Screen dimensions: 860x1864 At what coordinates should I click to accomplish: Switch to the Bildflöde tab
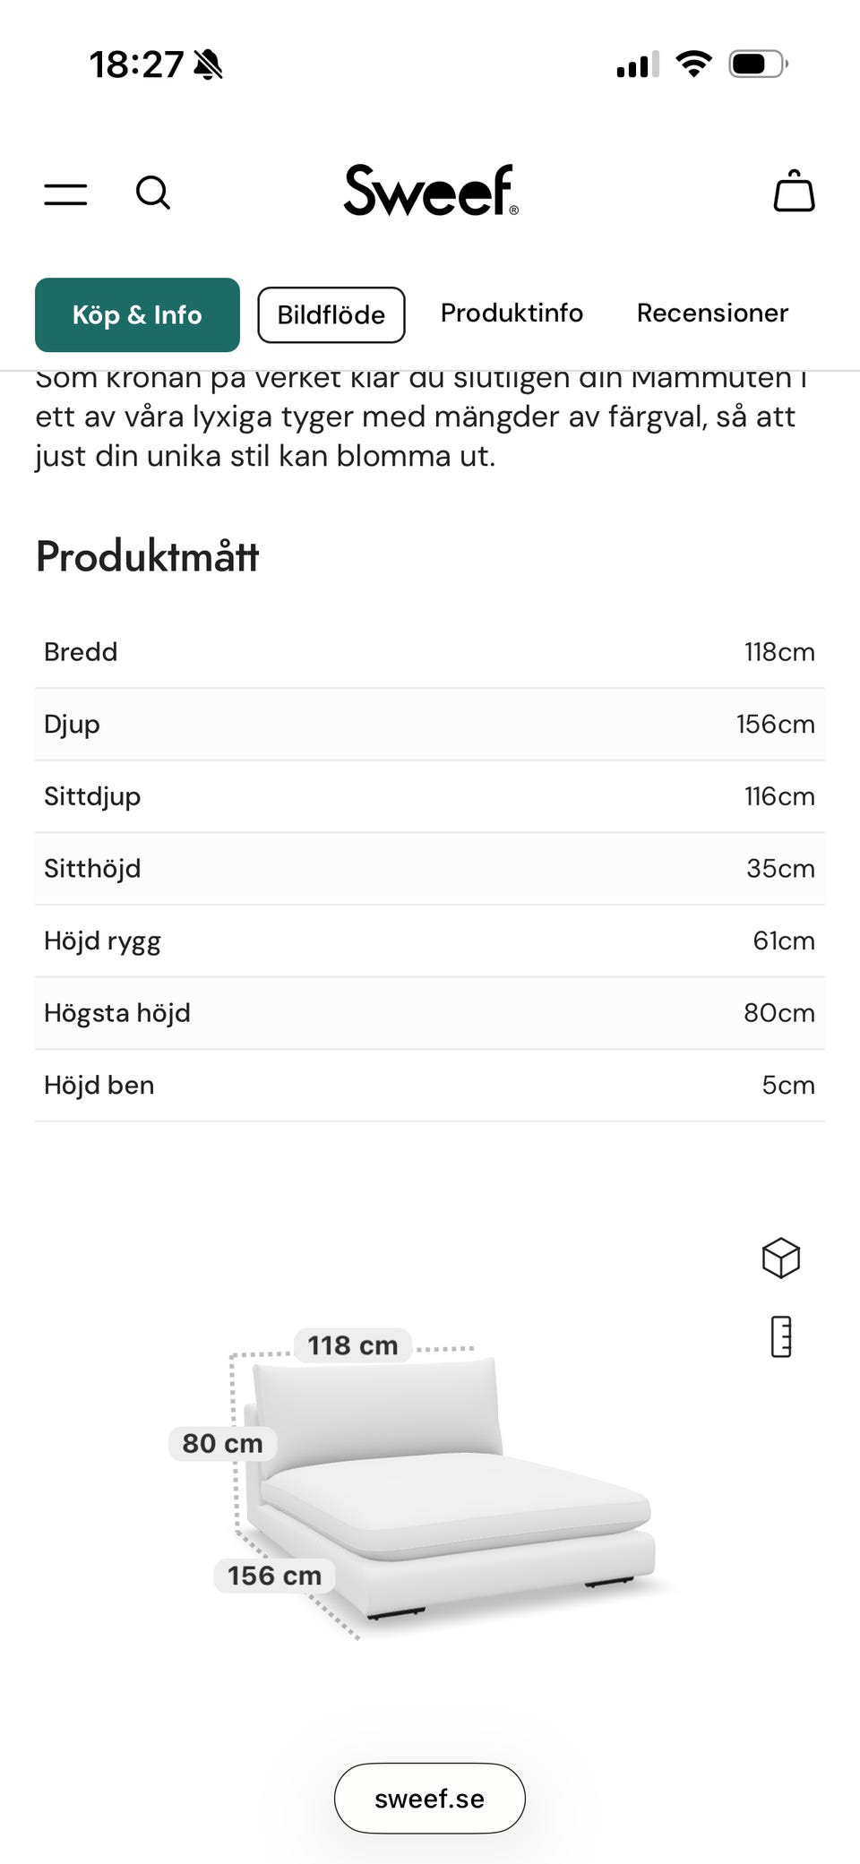tap(331, 314)
